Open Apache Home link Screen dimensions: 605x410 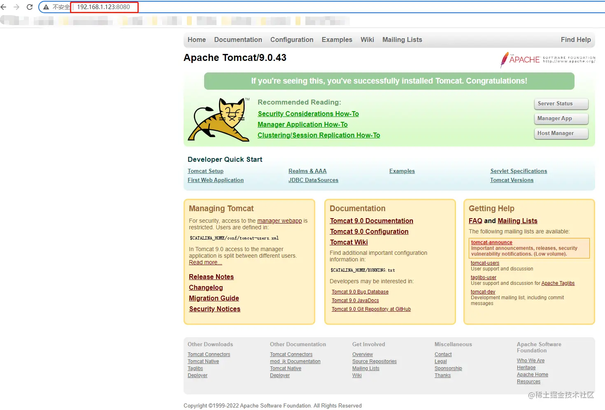[x=533, y=375]
